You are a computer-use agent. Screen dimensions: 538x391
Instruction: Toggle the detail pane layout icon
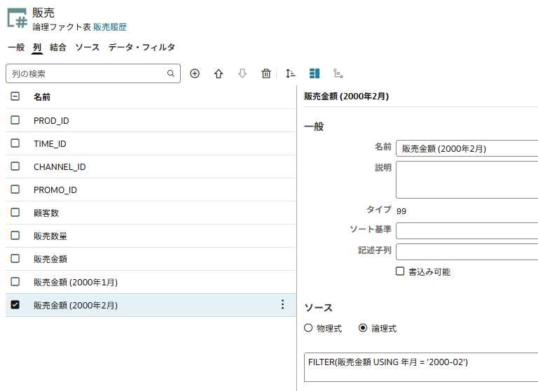pyautogui.click(x=315, y=73)
